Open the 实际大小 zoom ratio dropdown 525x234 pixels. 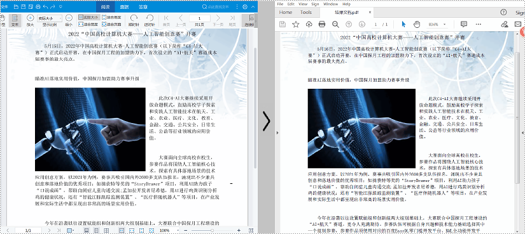coord(50,18)
